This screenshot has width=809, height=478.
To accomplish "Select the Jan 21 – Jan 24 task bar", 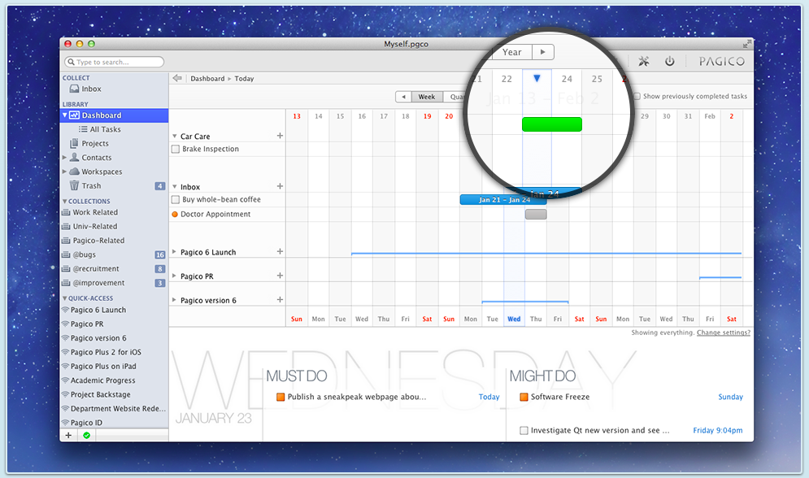I will pyautogui.click(x=503, y=199).
